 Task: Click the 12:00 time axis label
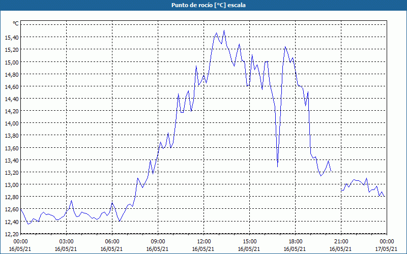[x=203, y=242]
